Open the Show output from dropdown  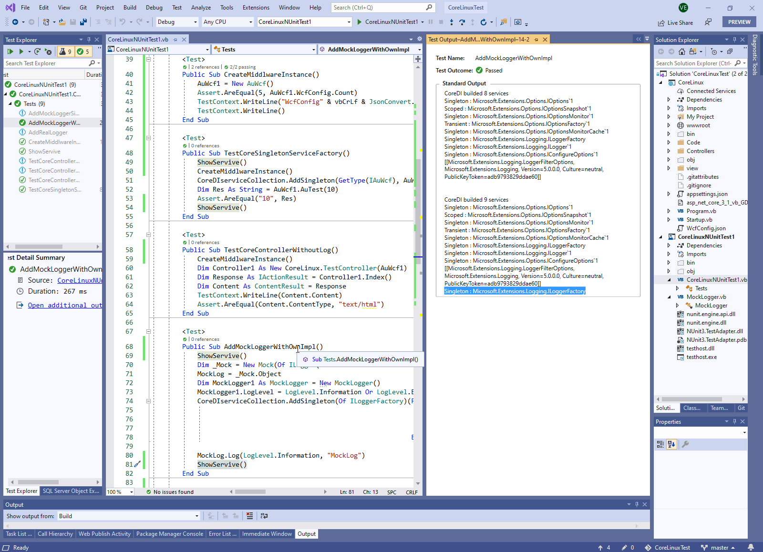tap(128, 516)
